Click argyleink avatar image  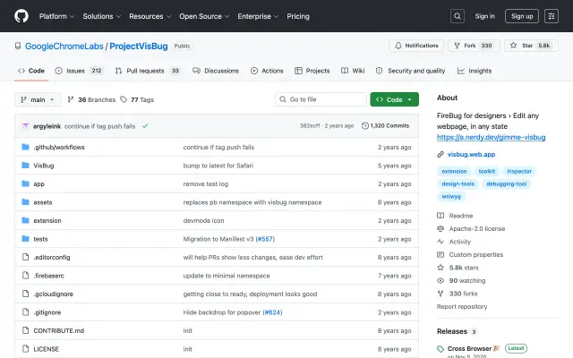coord(25,126)
